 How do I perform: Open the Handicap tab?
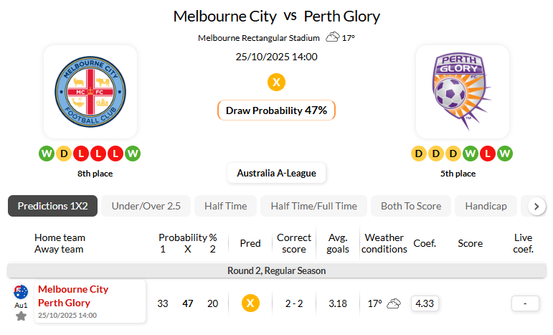[486, 206]
